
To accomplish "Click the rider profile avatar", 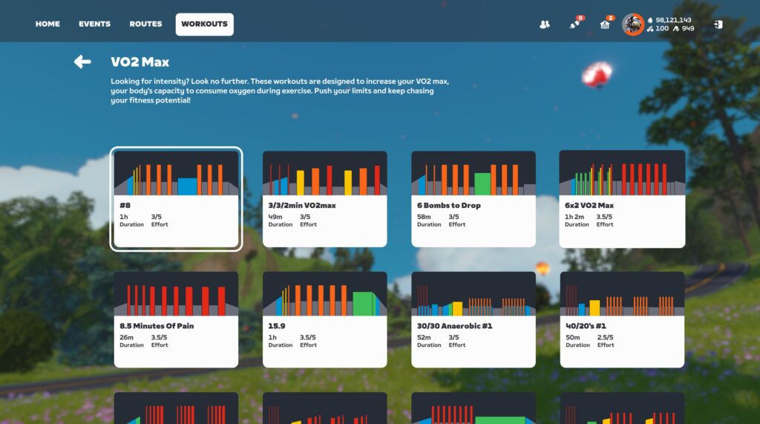I will click(x=633, y=25).
